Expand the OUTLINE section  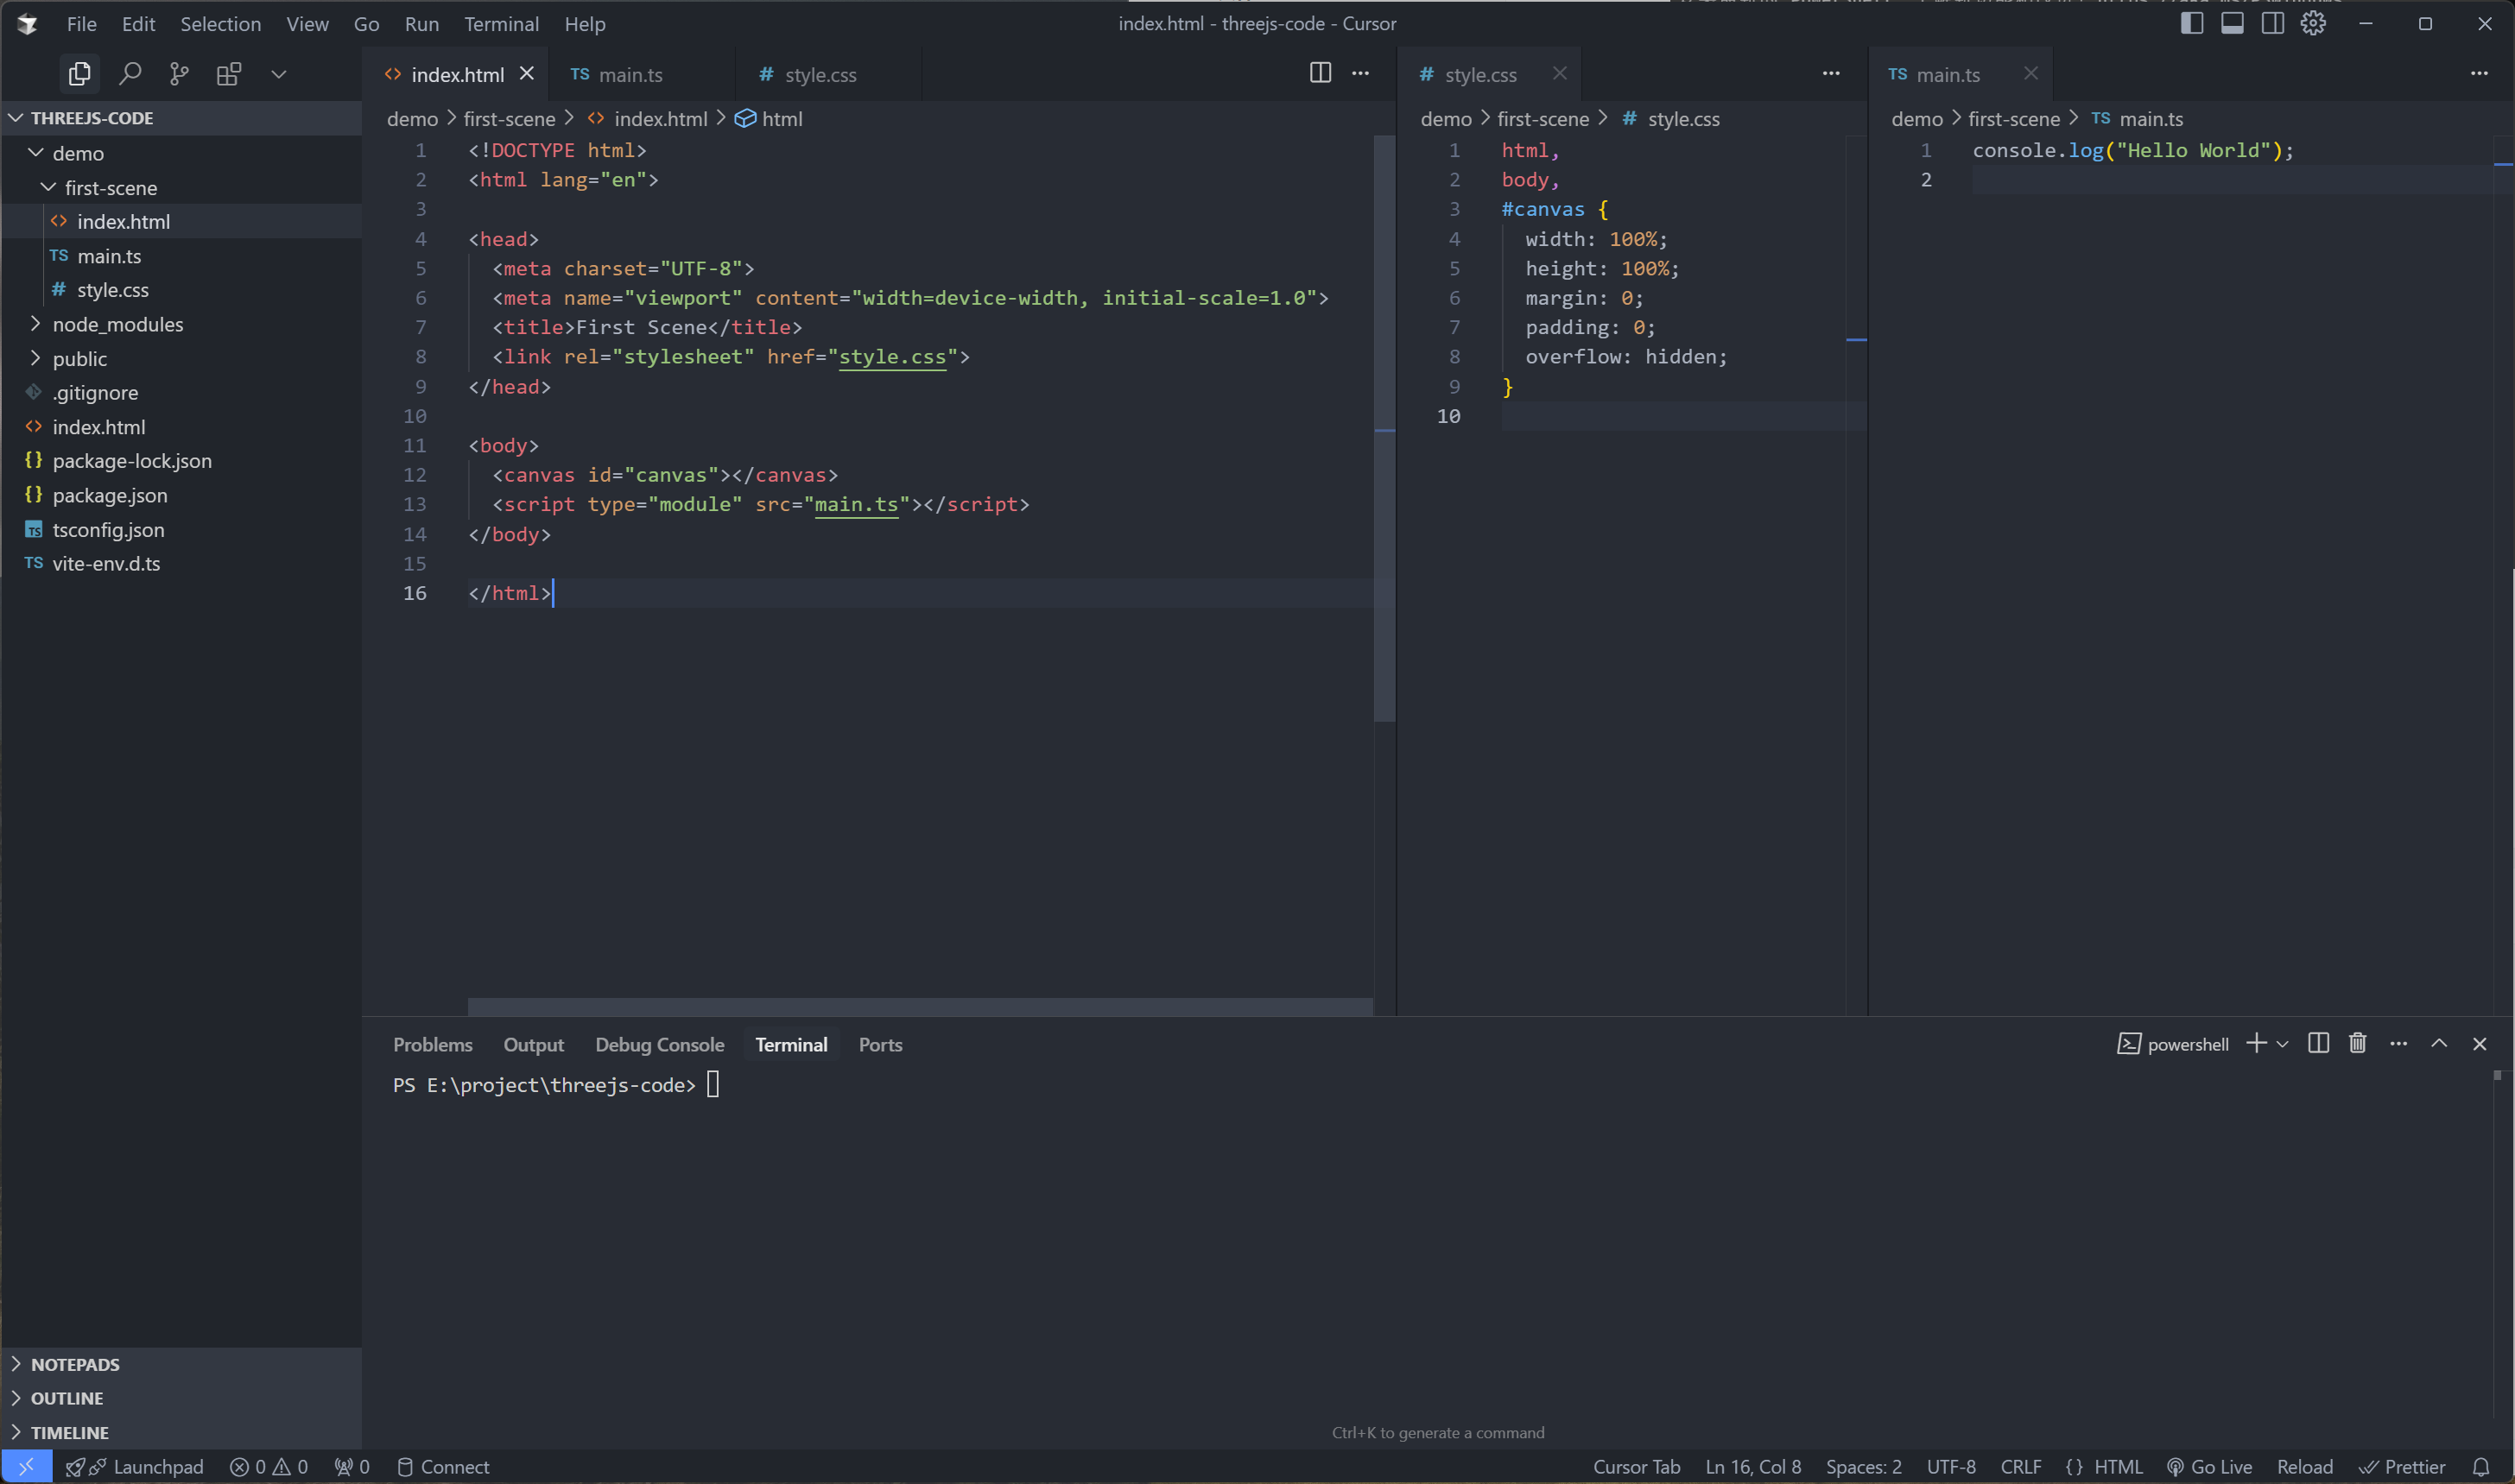[181, 1398]
